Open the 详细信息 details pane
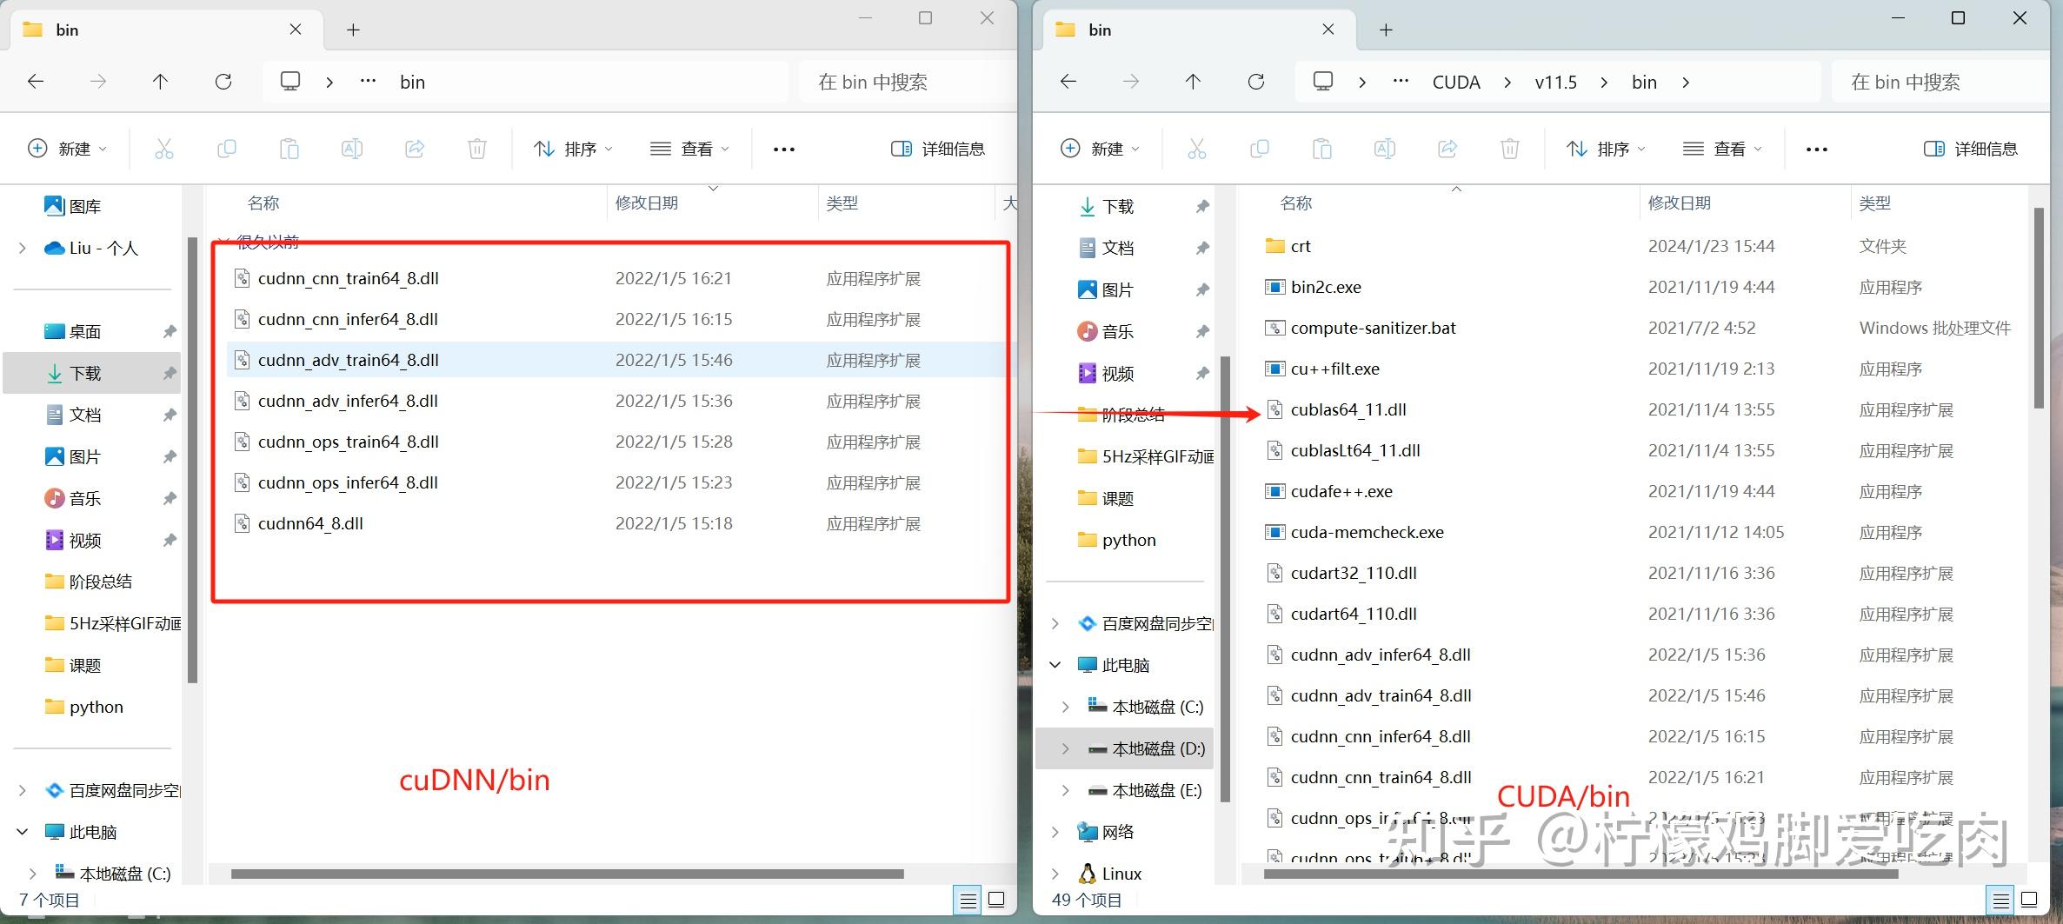The width and height of the screenshot is (2063, 924). (x=937, y=148)
